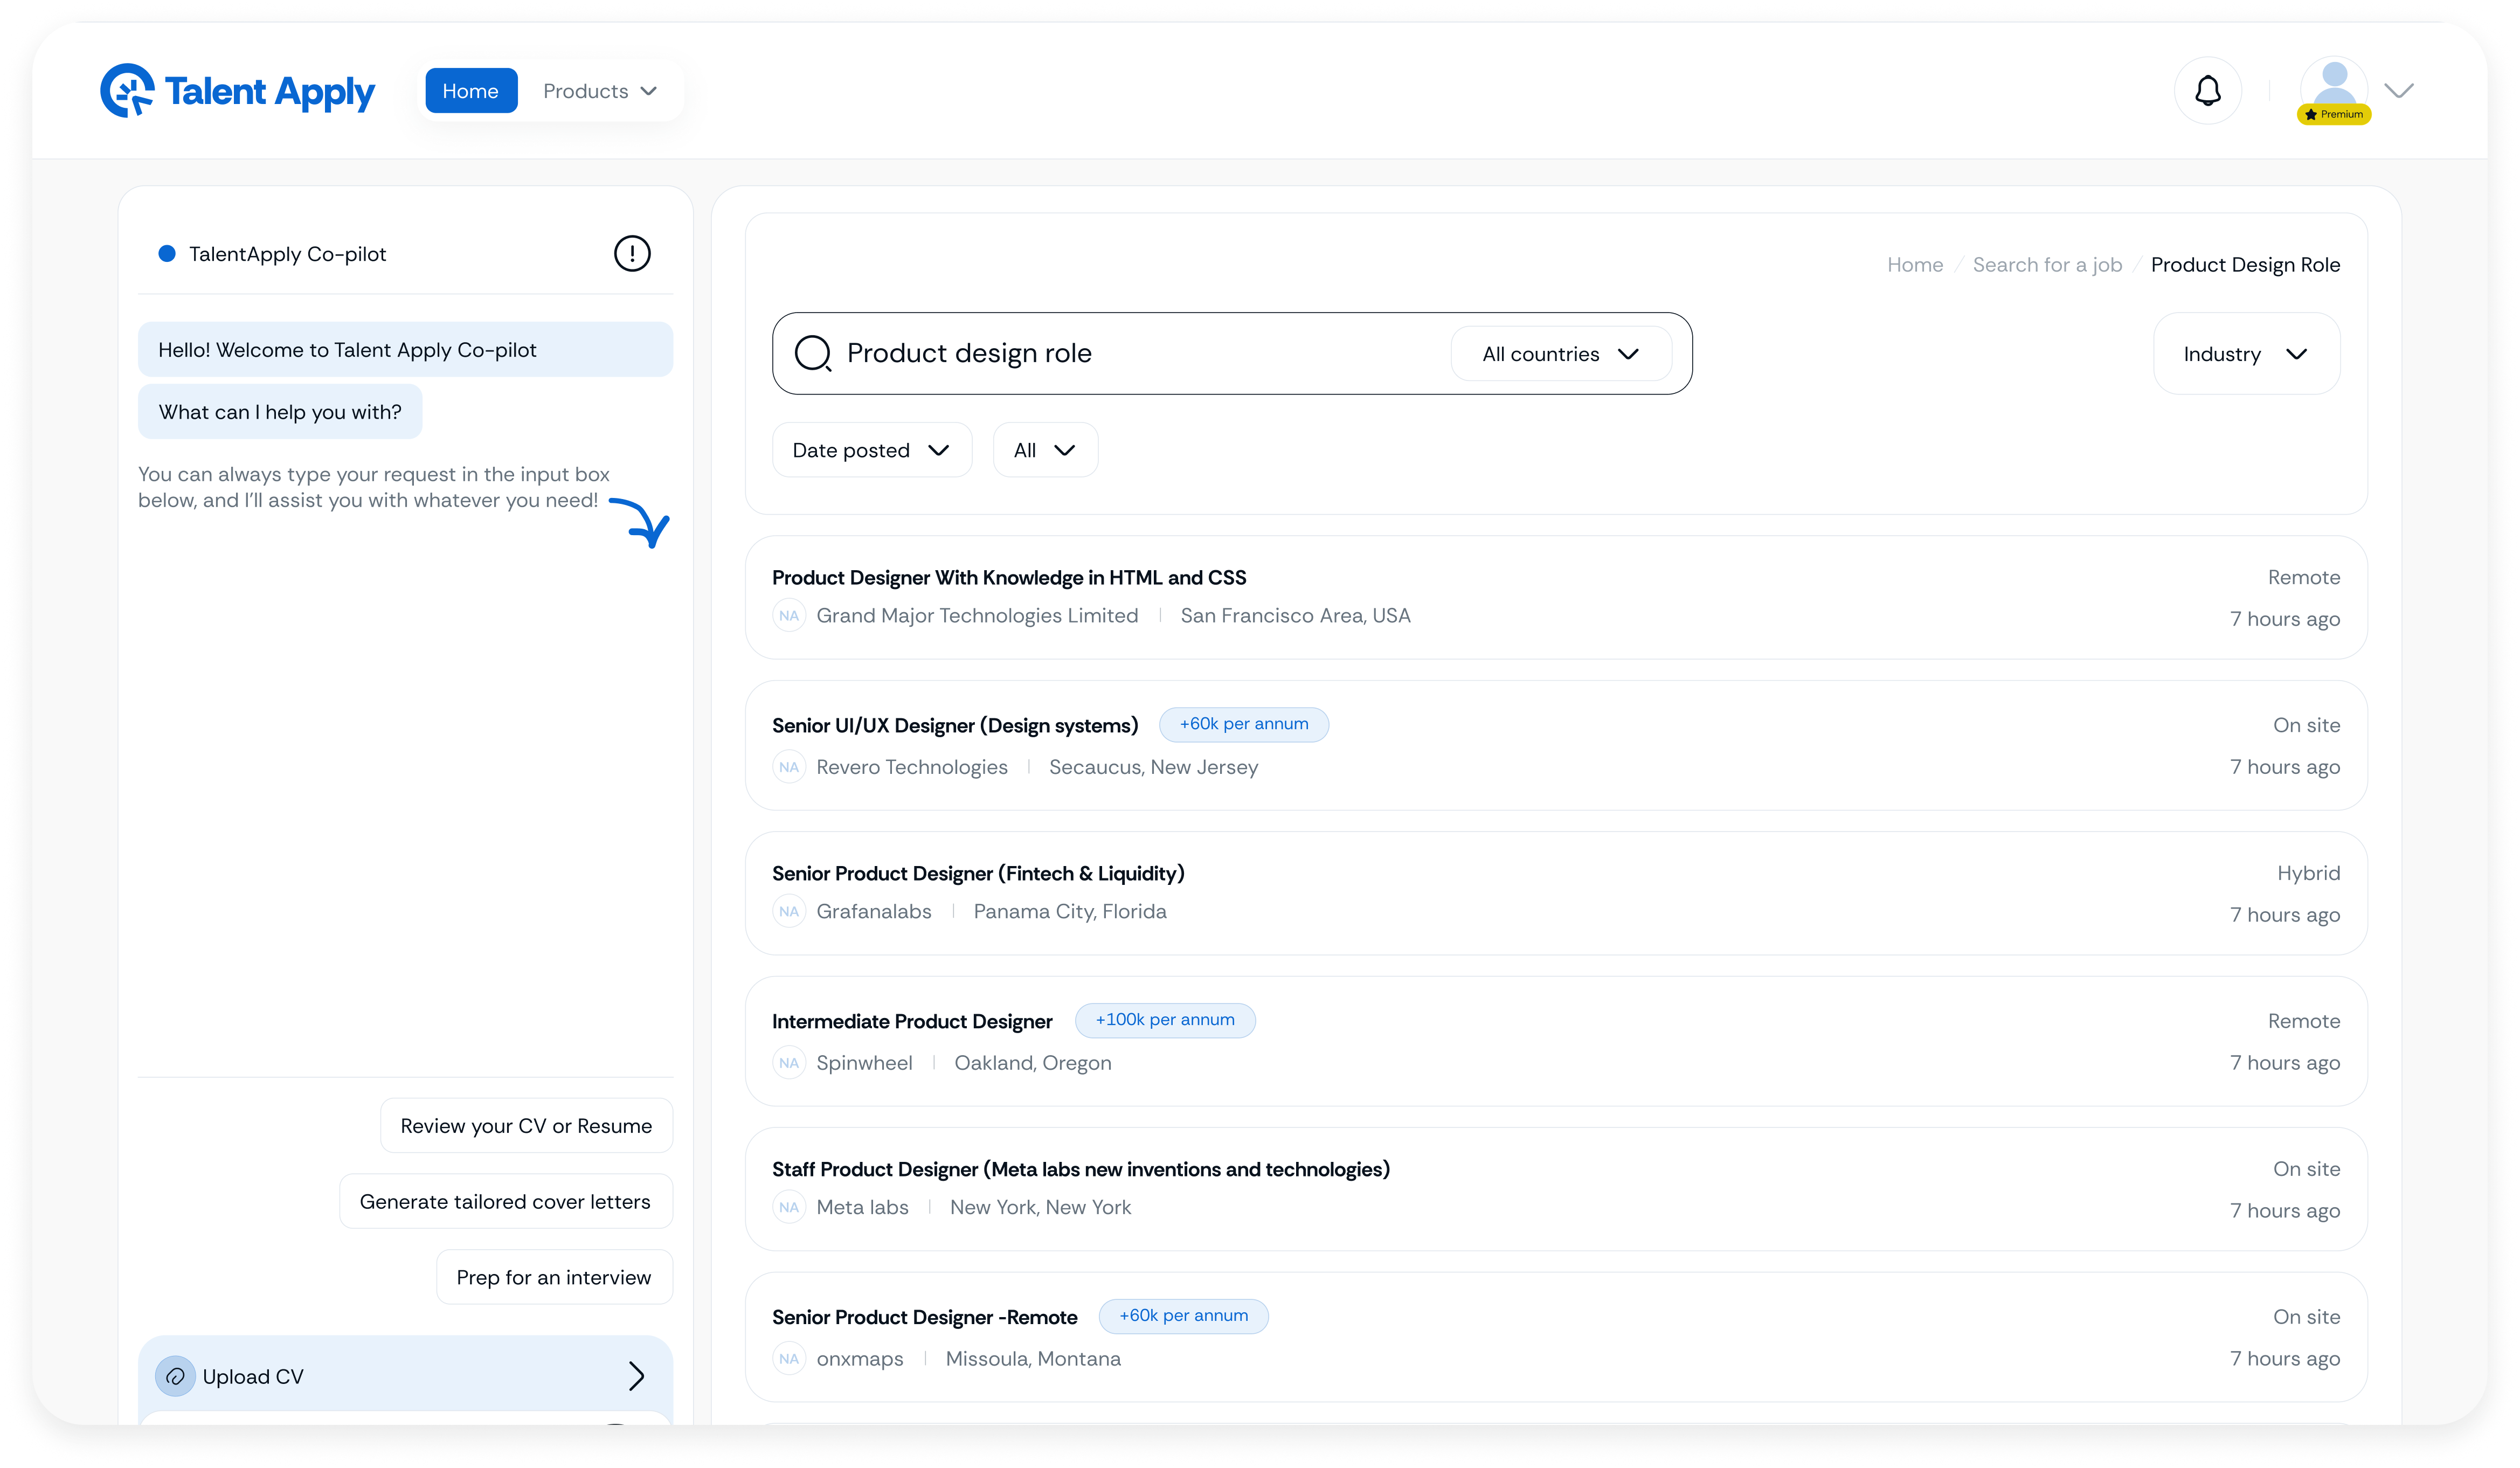Click NA logo beside Revero Technologies
2520x1468 pixels.
(789, 767)
